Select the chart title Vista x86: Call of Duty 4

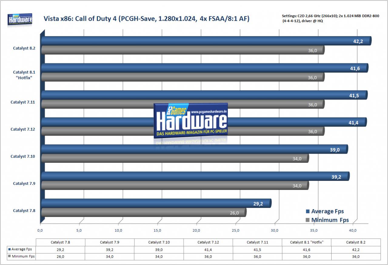(x=146, y=19)
